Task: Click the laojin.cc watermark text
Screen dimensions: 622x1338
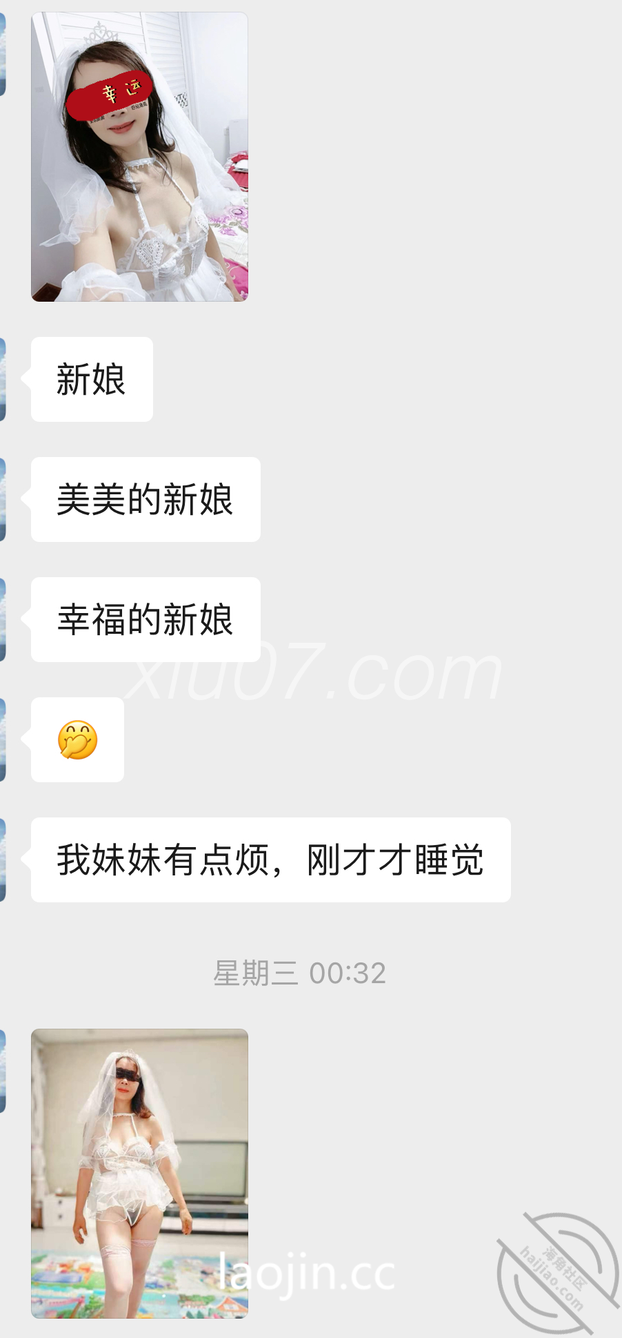Action: point(307,1272)
